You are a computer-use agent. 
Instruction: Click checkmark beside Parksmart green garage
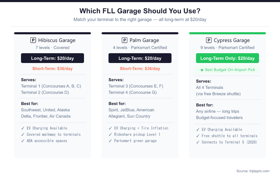[x=110, y=141]
